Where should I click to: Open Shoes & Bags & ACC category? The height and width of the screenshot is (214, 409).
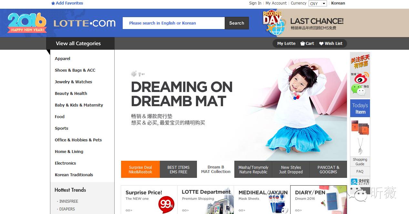75,70
